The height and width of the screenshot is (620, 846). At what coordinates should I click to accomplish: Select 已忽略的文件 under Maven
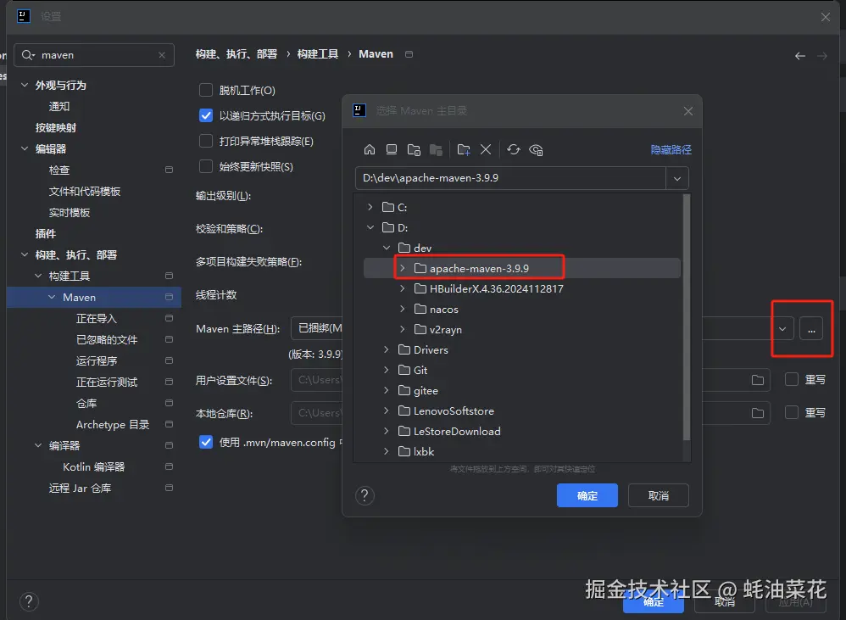tap(107, 339)
